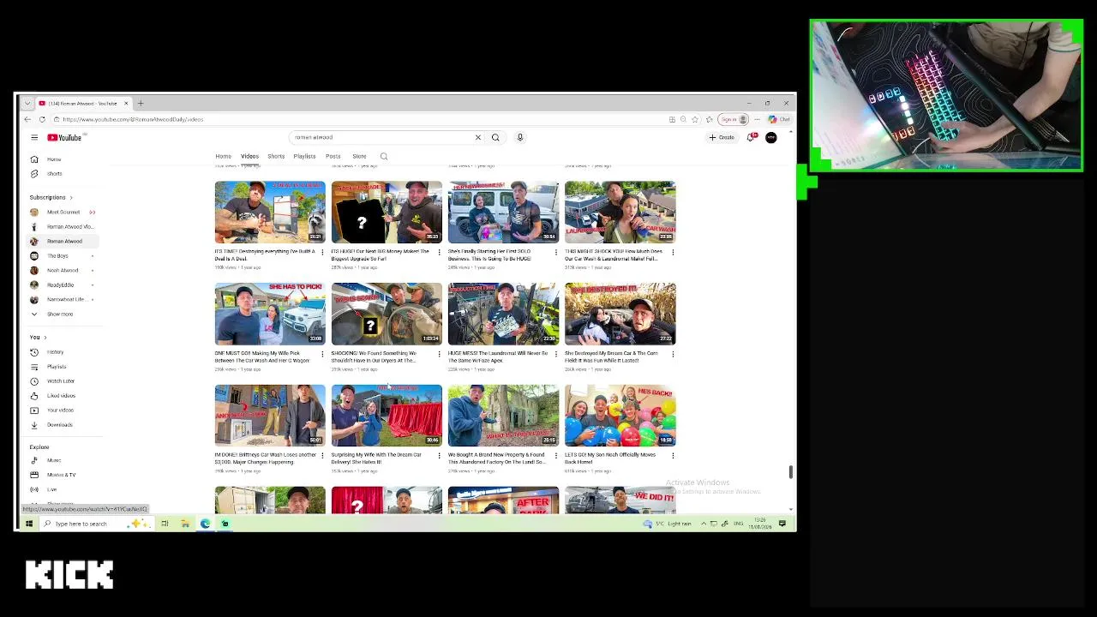Click the page vertical scrollbar thumb
The height and width of the screenshot is (617, 1097).
(x=790, y=472)
